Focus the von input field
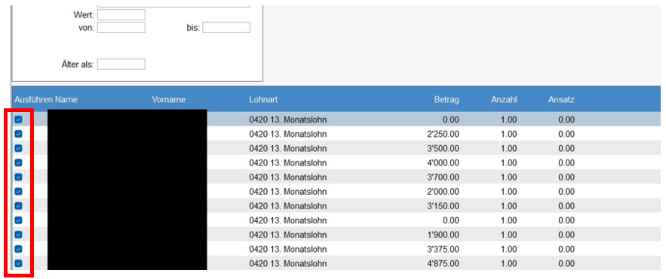Image resolution: width=666 pixels, height=279 pixels. [x=121, y=28]
